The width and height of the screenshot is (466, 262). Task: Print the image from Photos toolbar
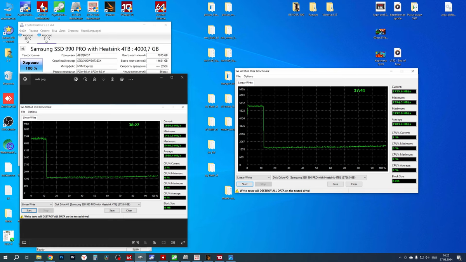click(x=122, y=79)
